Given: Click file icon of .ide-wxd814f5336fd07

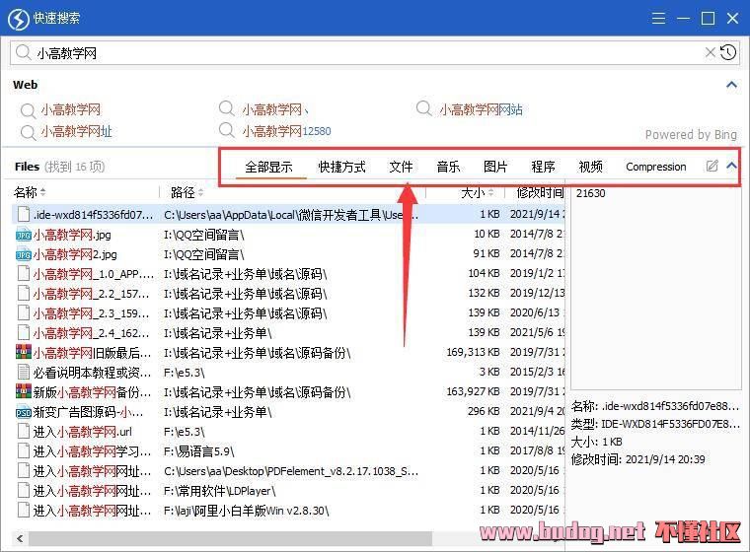Looking at the screenshot, I should [x=24, y=214].
